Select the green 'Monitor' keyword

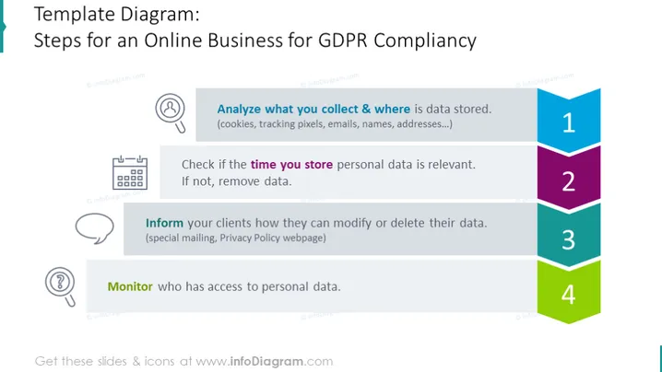130,286
